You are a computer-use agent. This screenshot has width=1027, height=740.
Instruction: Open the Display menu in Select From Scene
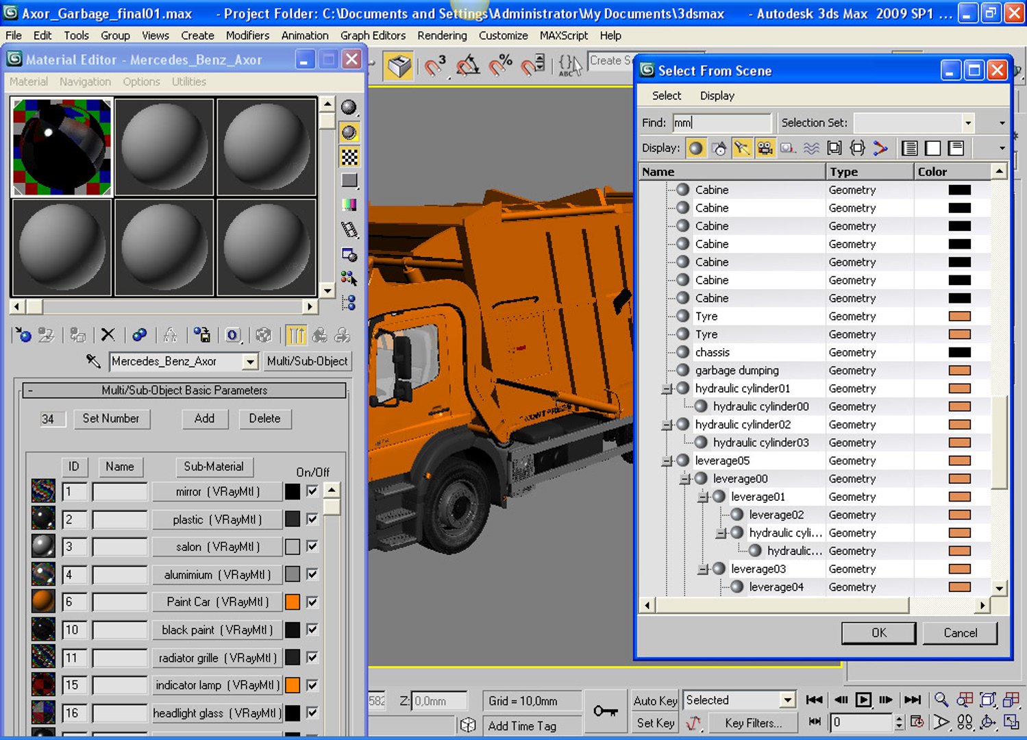click(717, 96)
